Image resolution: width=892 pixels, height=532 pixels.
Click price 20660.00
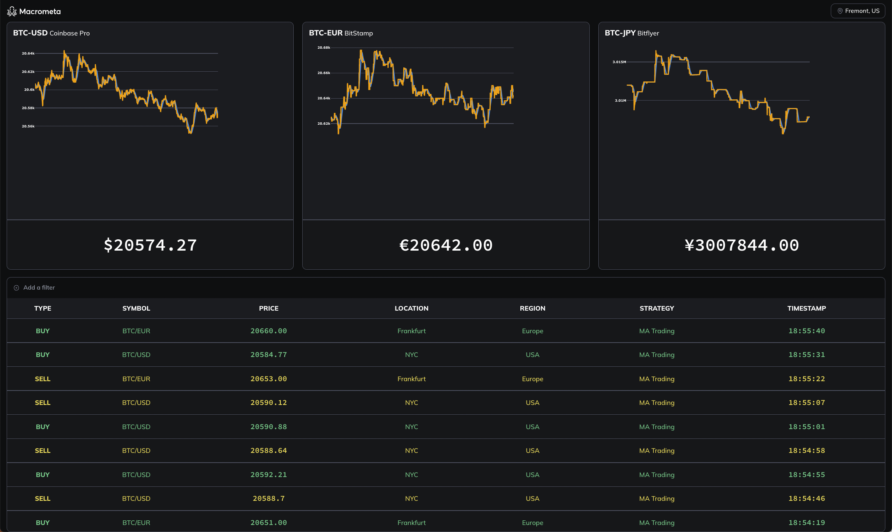tap(269, 331)
